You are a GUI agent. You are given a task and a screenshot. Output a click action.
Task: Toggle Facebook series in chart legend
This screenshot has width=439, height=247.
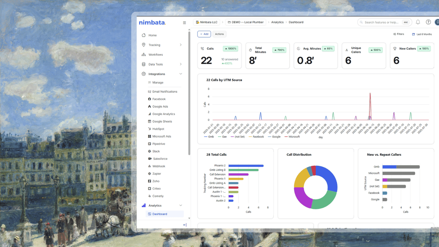click(256, 136)
